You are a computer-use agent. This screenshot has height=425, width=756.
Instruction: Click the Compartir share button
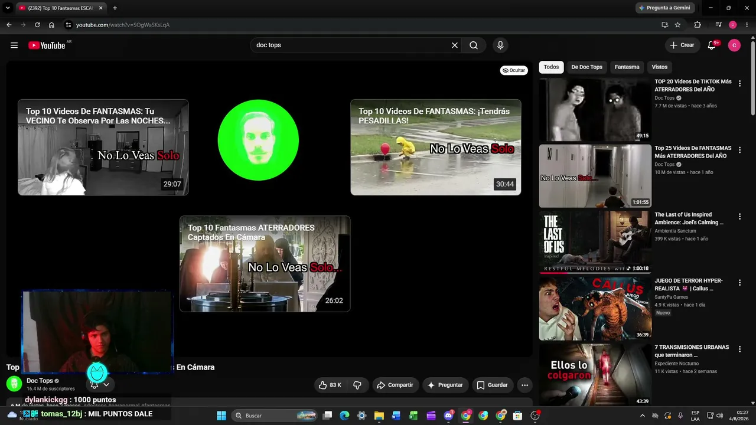[x=395, y=385]
